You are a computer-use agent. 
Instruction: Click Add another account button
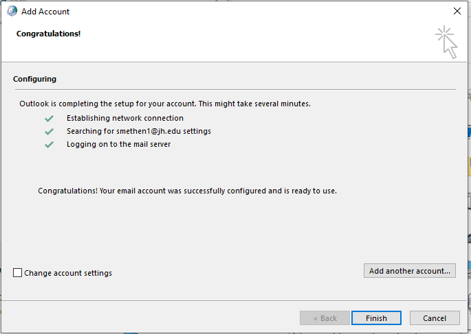pyautogui.click(x=409, y=270)
